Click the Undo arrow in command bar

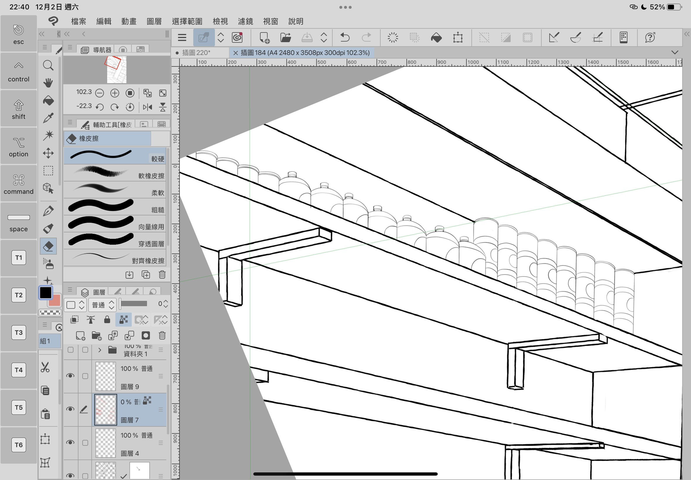[345, 37]
